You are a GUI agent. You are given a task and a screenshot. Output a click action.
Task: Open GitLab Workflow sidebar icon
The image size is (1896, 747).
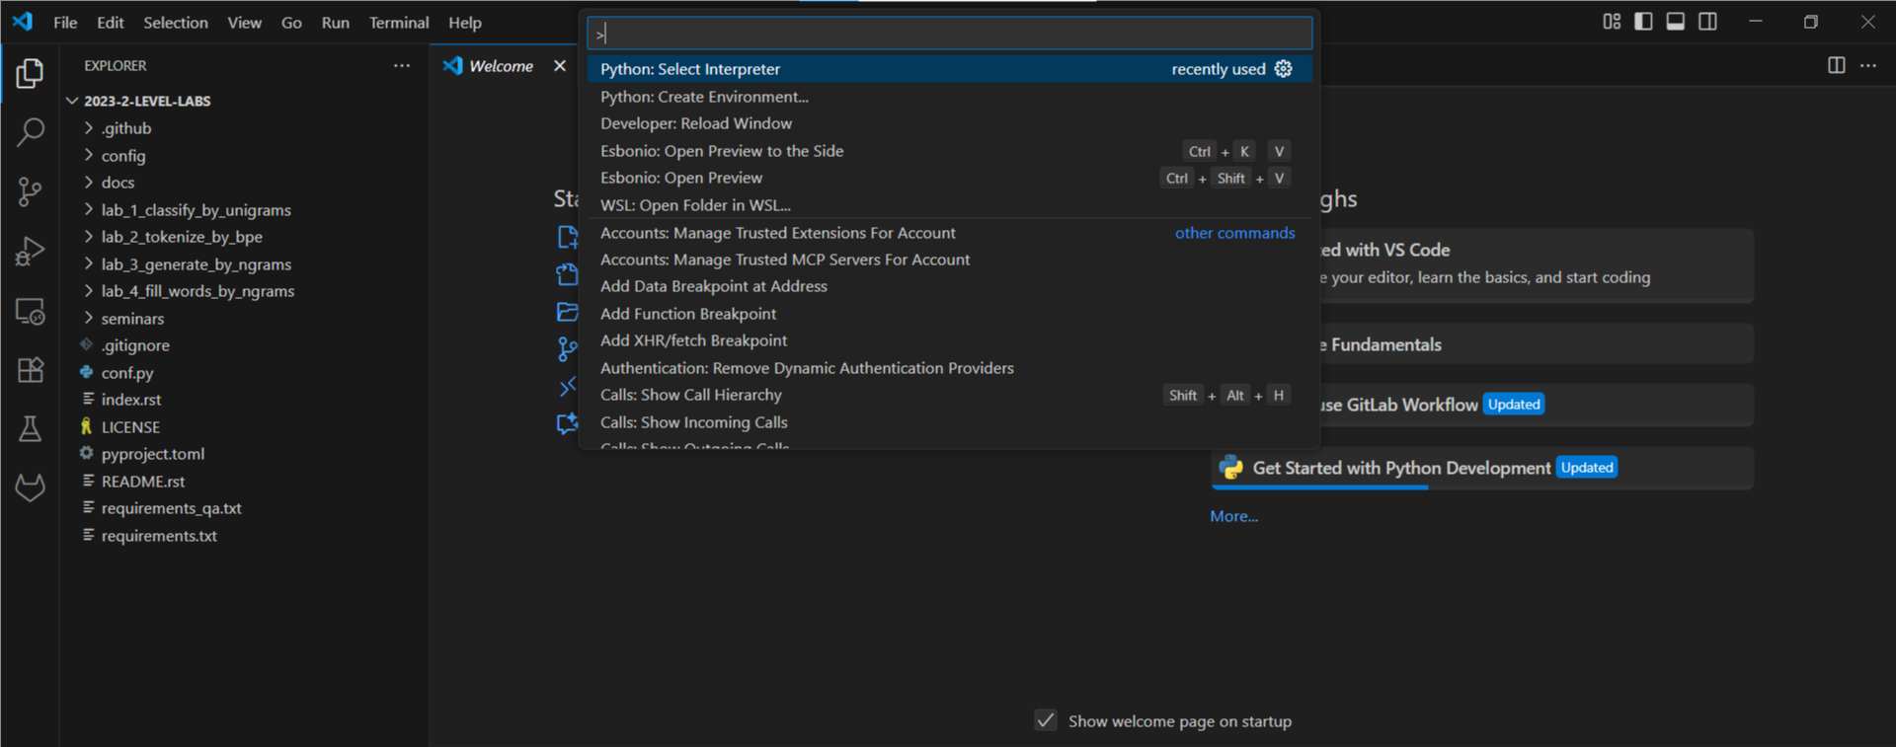pyautogui.click(x=30, y=487)
